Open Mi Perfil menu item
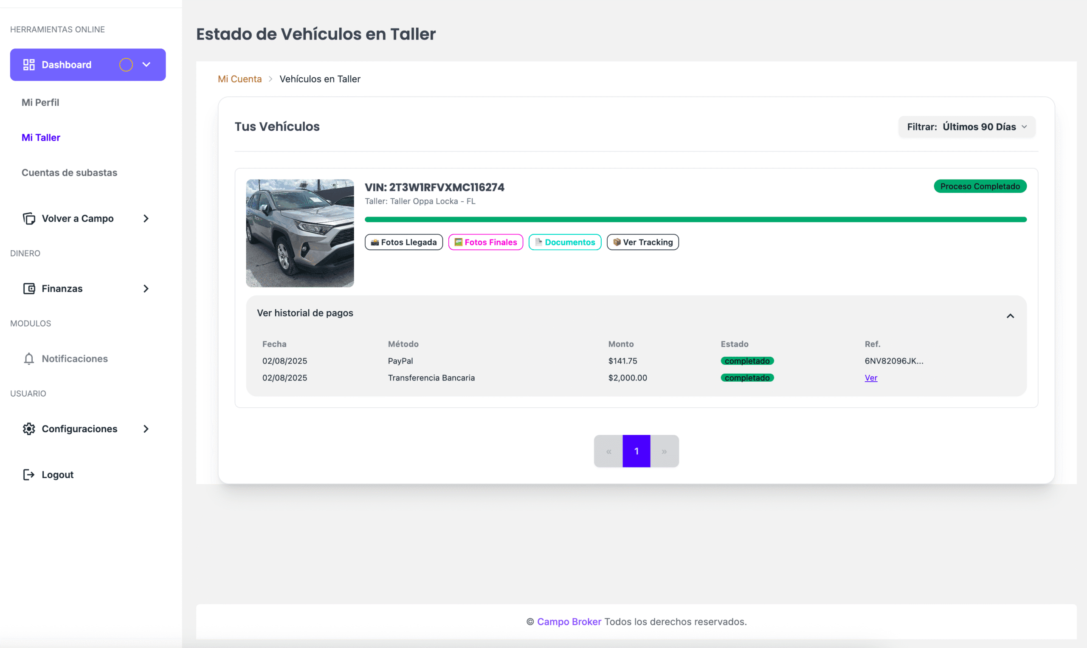 point(40,102)
